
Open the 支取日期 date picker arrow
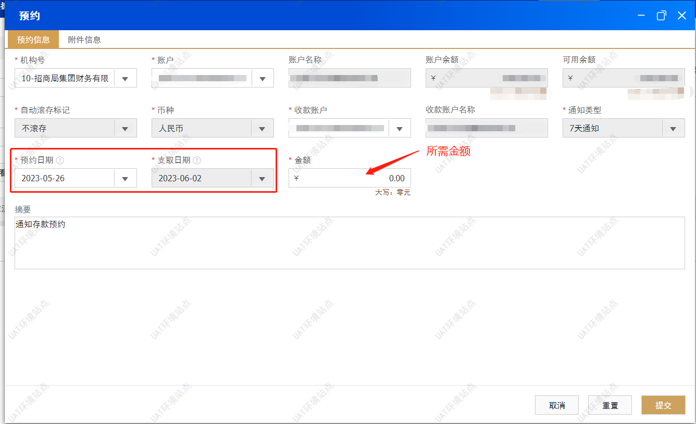point(263,178)
